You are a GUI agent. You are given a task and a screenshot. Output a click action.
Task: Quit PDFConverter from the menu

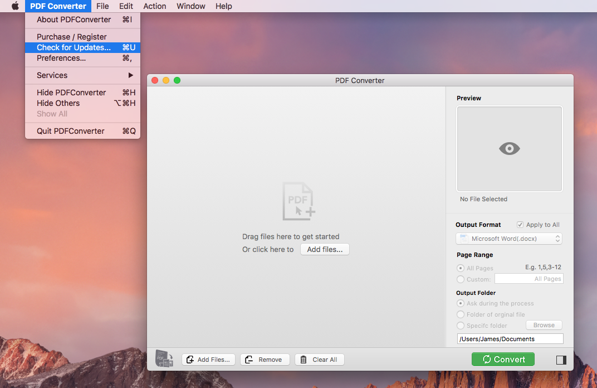[x=82, y=131]
